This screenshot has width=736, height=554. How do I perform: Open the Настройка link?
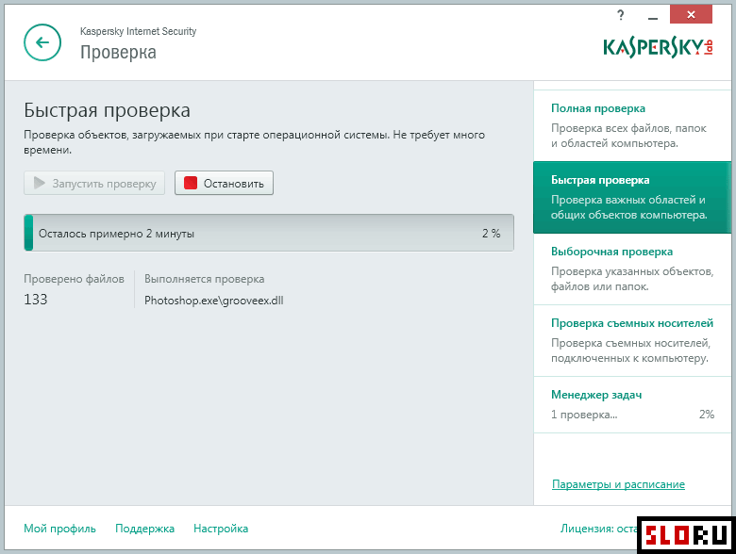pos(221,529)
